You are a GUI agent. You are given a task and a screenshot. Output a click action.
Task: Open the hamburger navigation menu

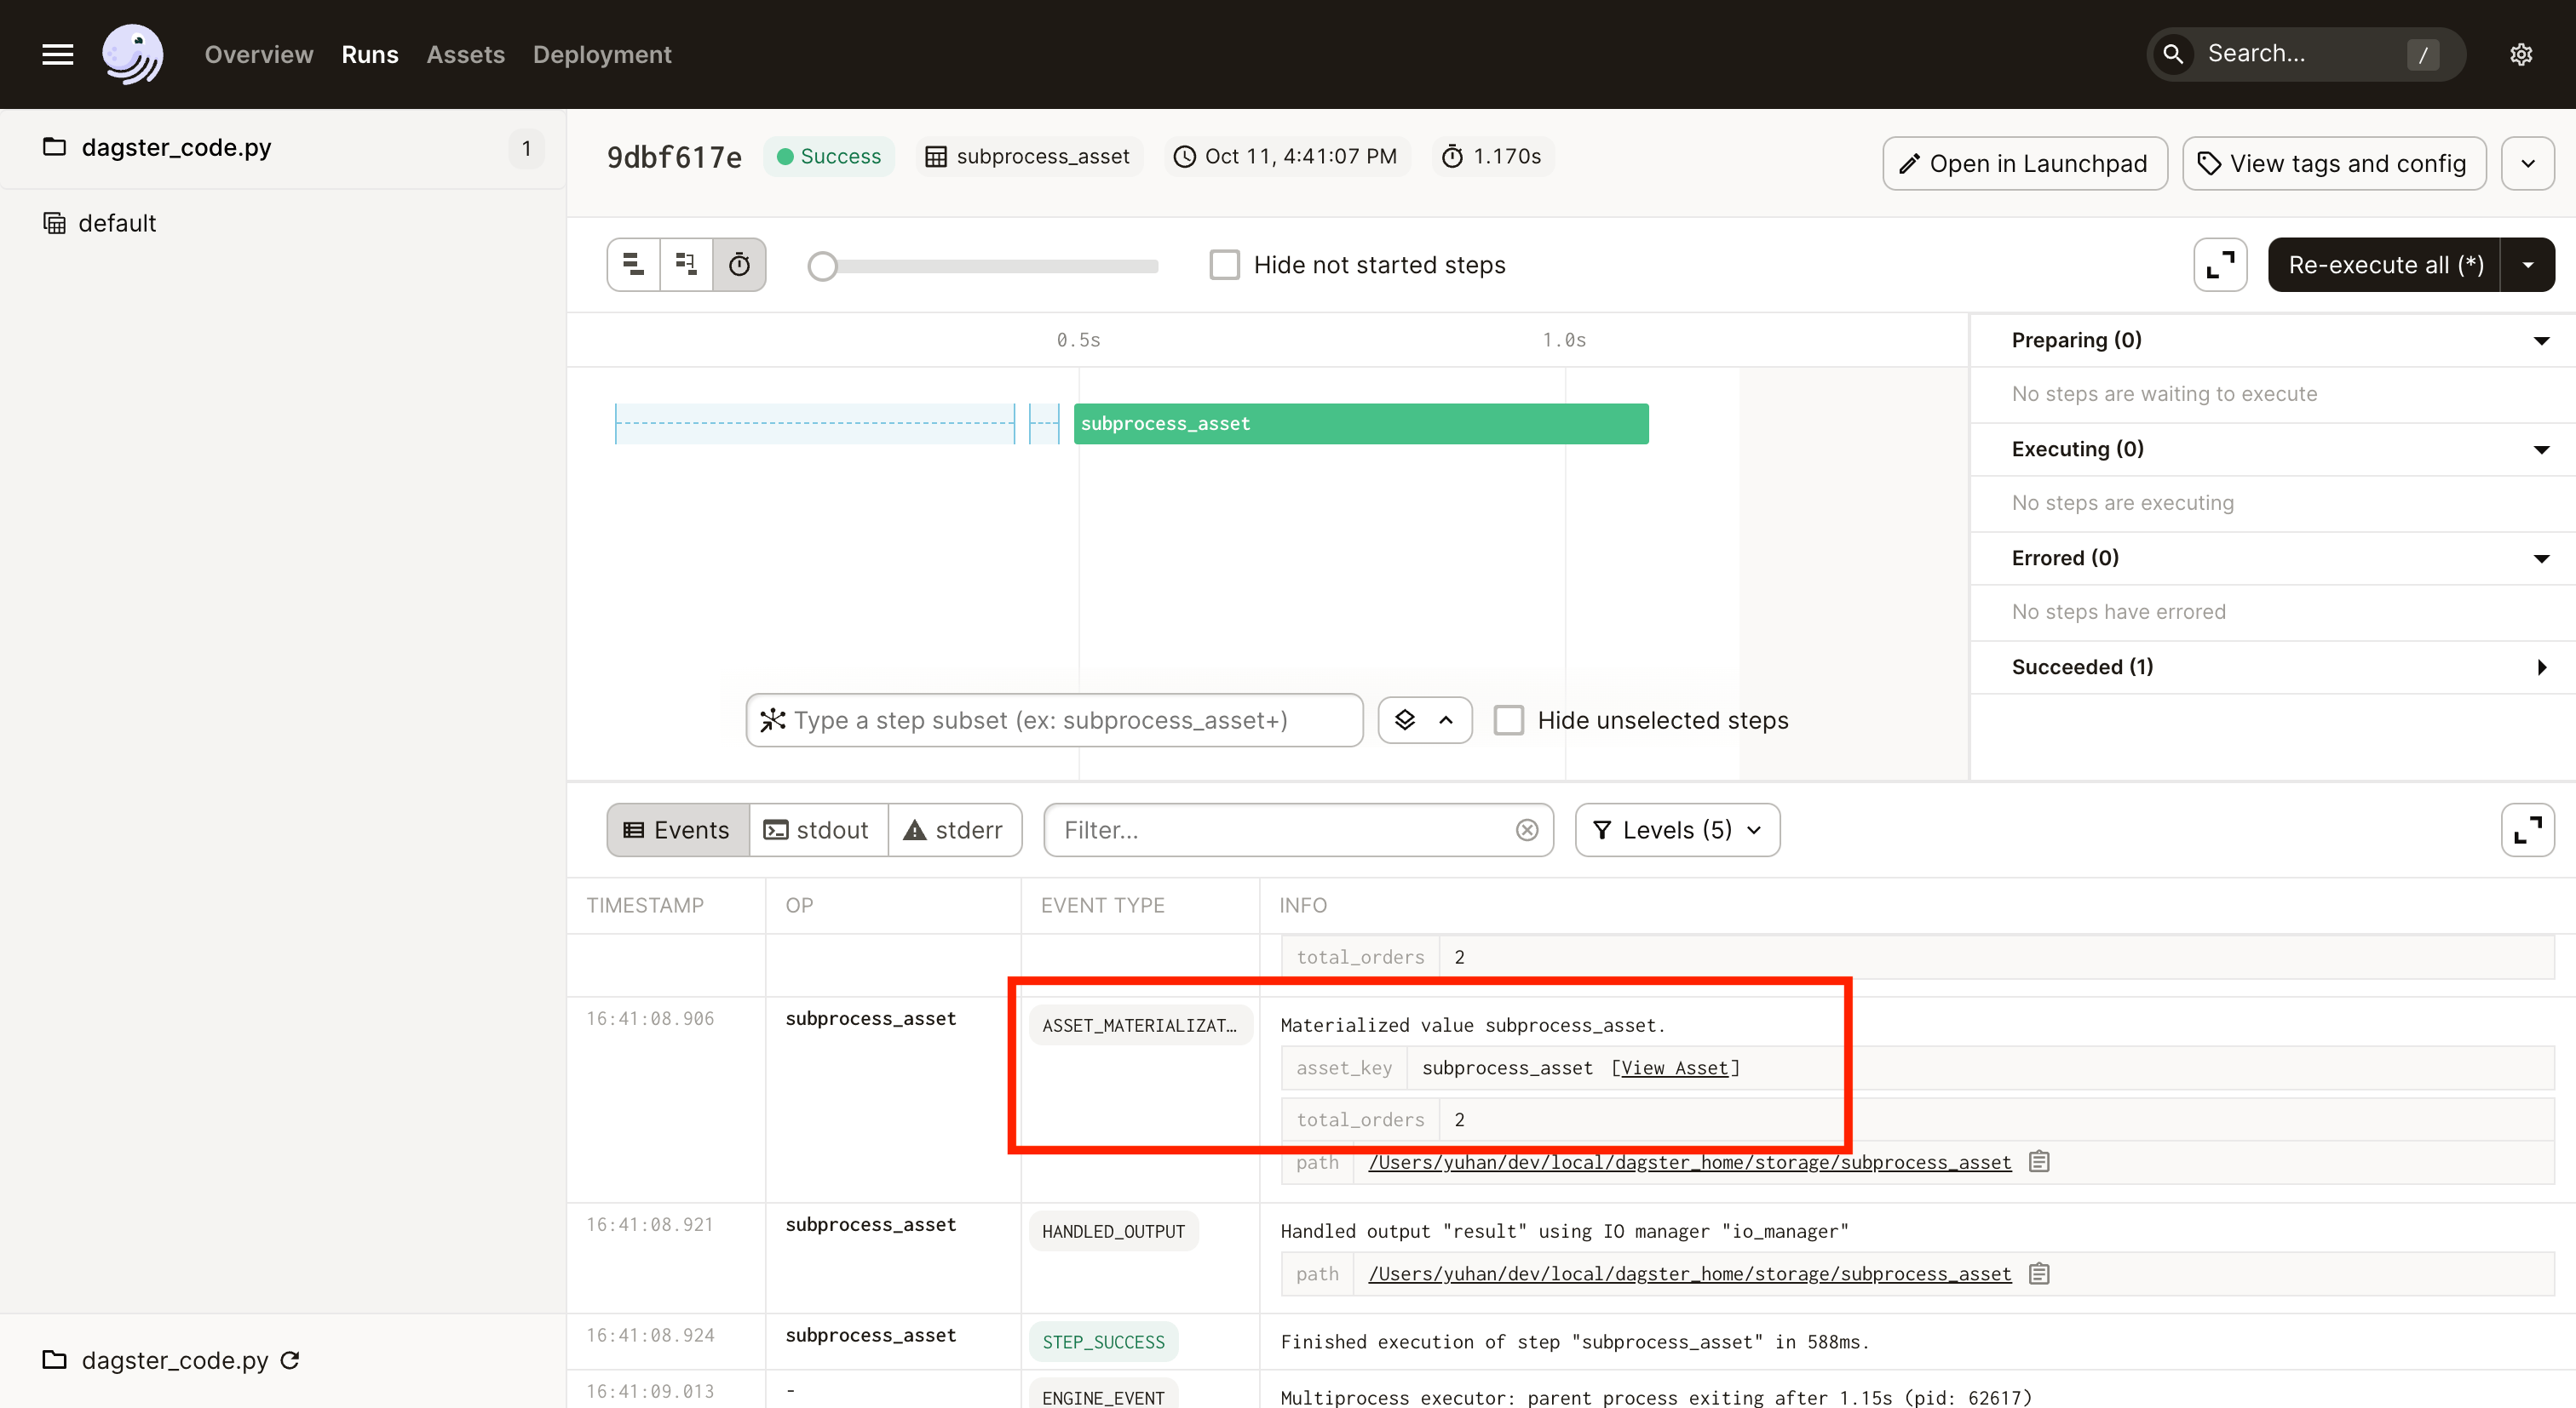tap(57, 54)
